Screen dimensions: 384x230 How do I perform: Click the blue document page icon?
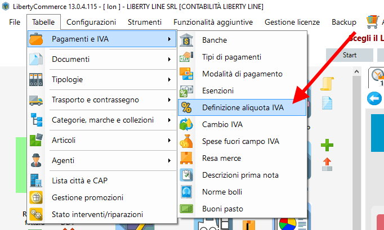click(327, 103)
